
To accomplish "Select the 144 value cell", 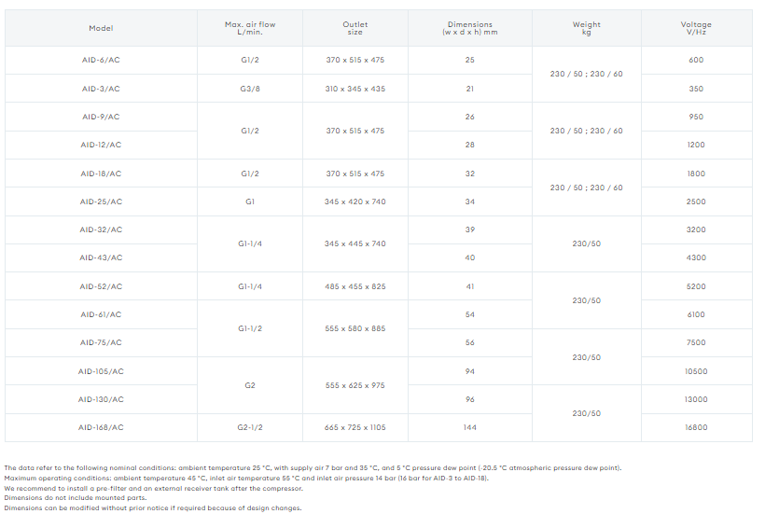I will (470, 427).
